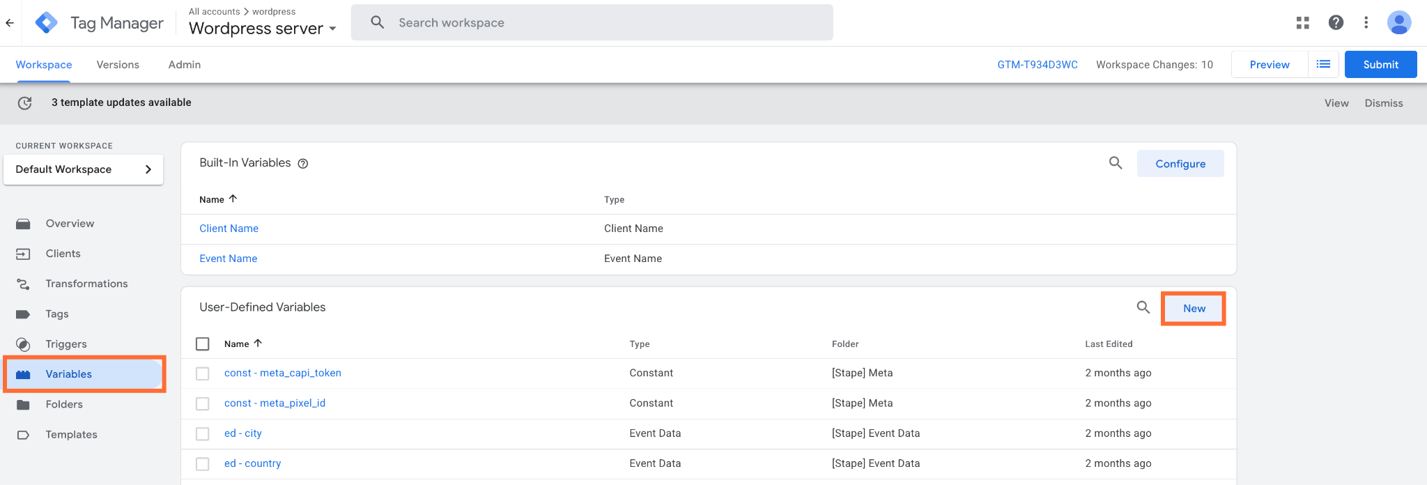Screen dimensions: 1427x485
Task: Sort Built-In Variables by Name arrow
Action: (233, 199)
